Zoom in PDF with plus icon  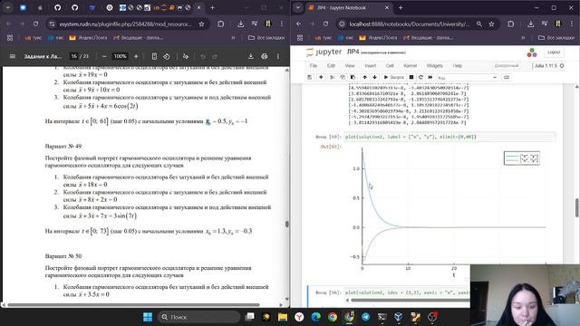(x=136, y=56)
